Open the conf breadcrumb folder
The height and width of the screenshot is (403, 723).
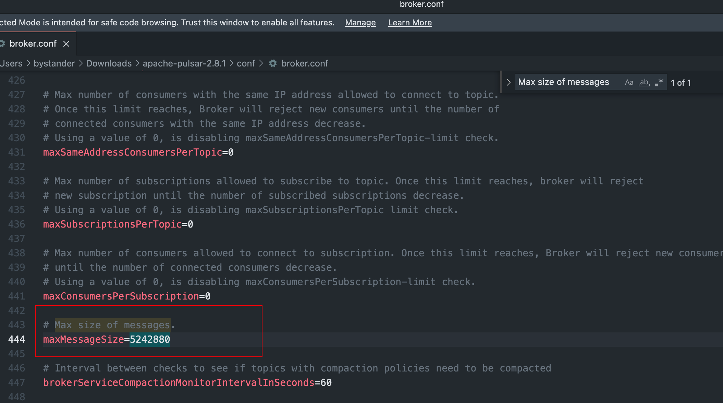tap(246, 63)
